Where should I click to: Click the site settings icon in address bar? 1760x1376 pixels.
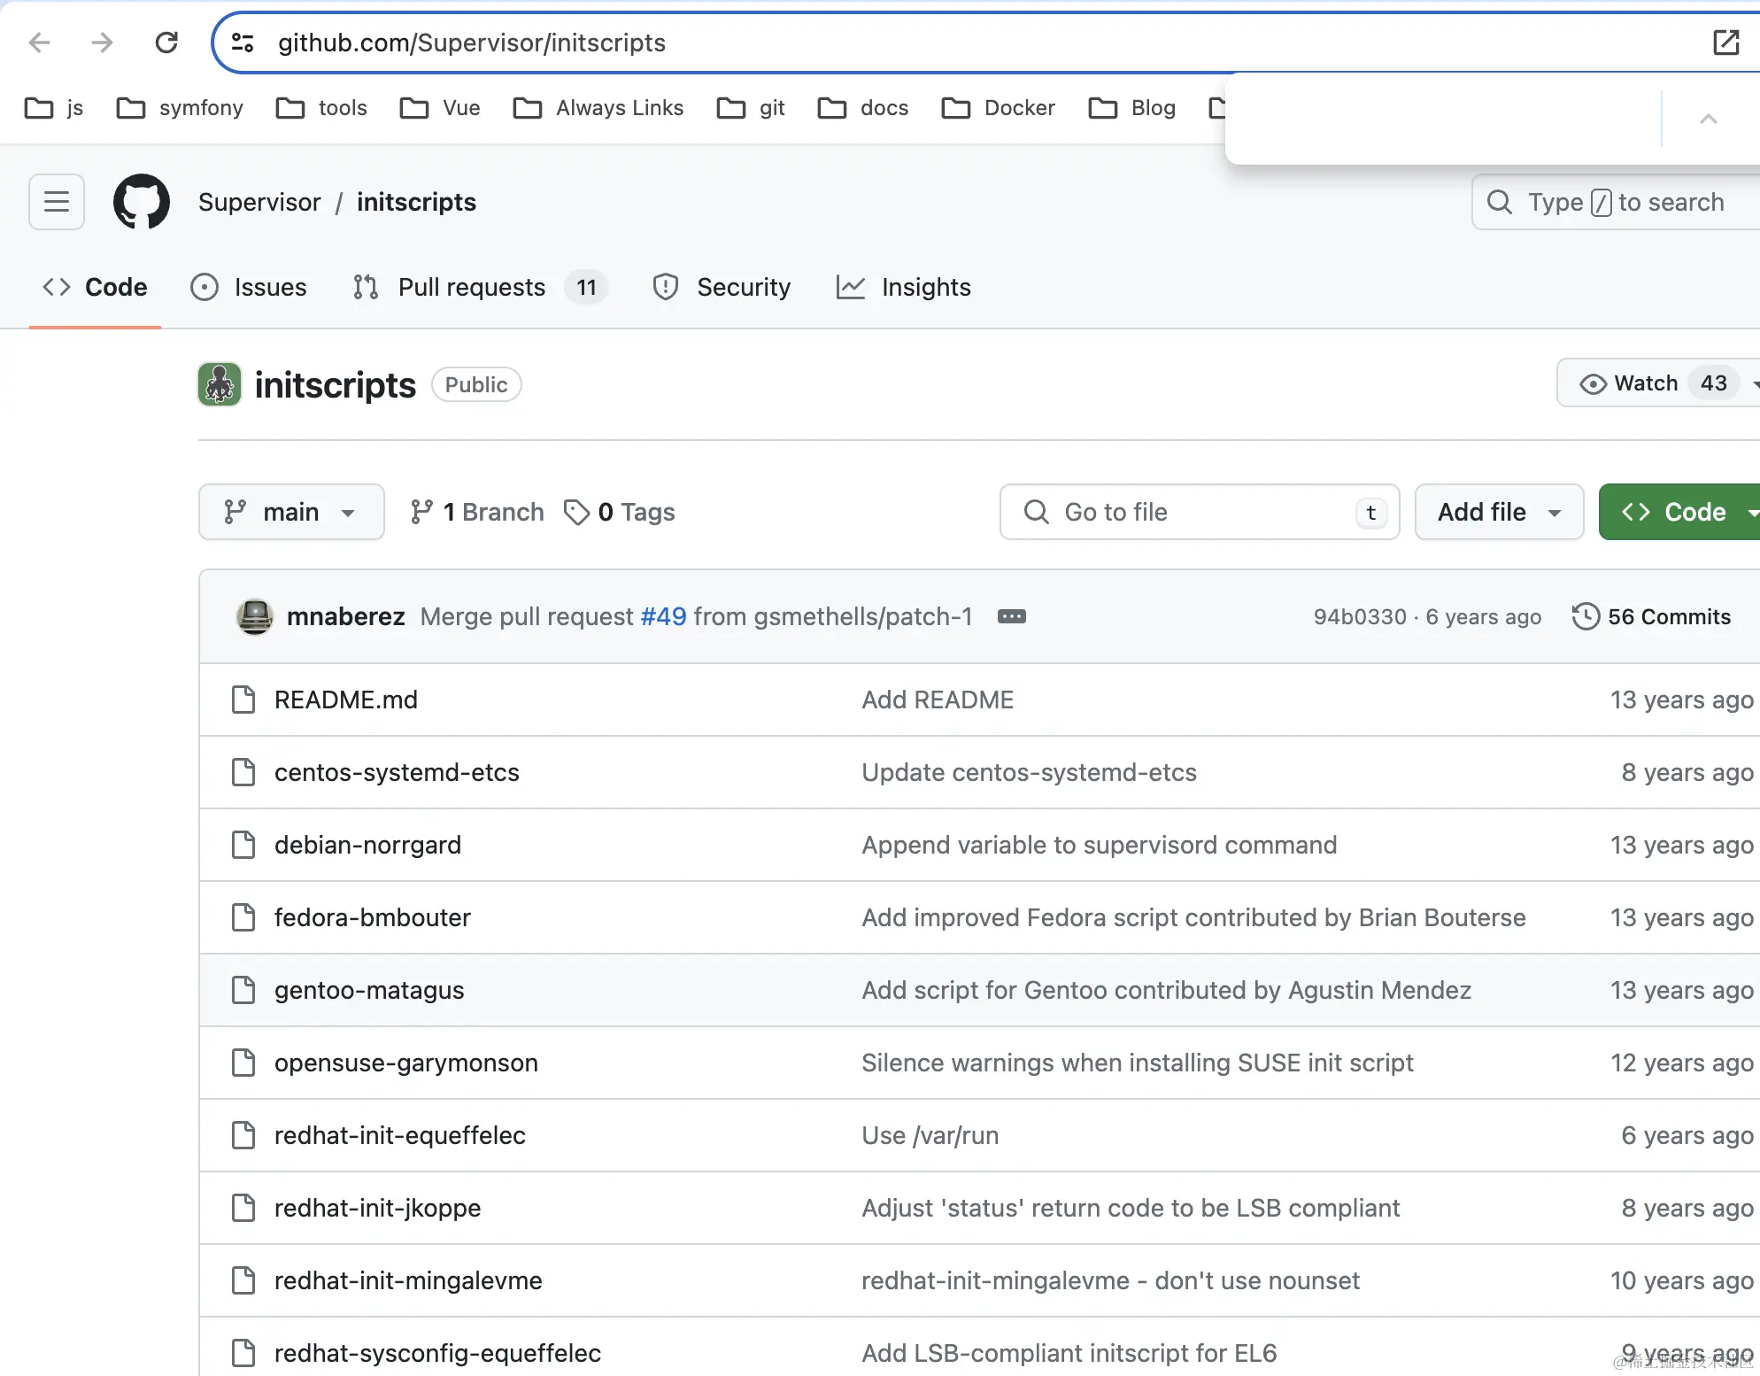pos(243,43)
